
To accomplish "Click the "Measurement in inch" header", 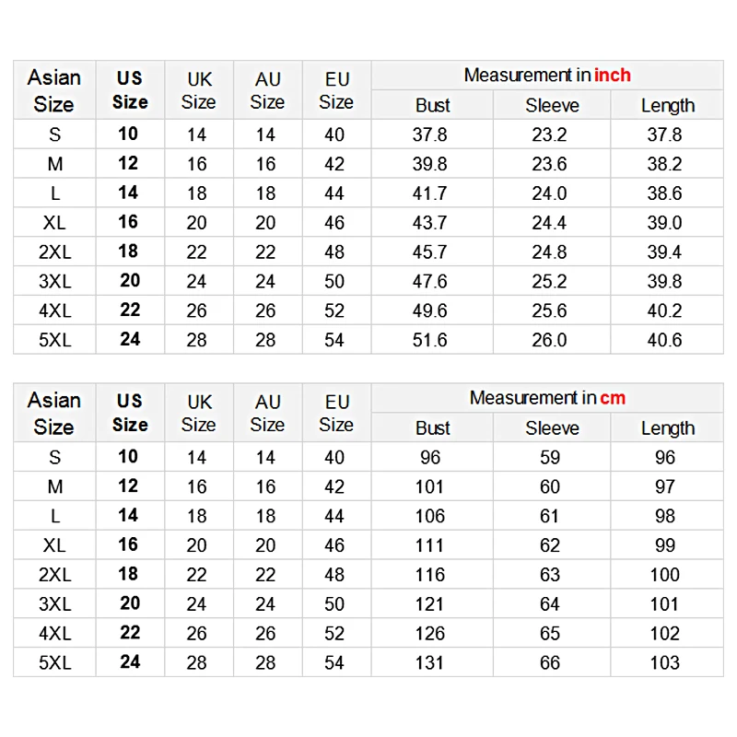I will (547, 76).
